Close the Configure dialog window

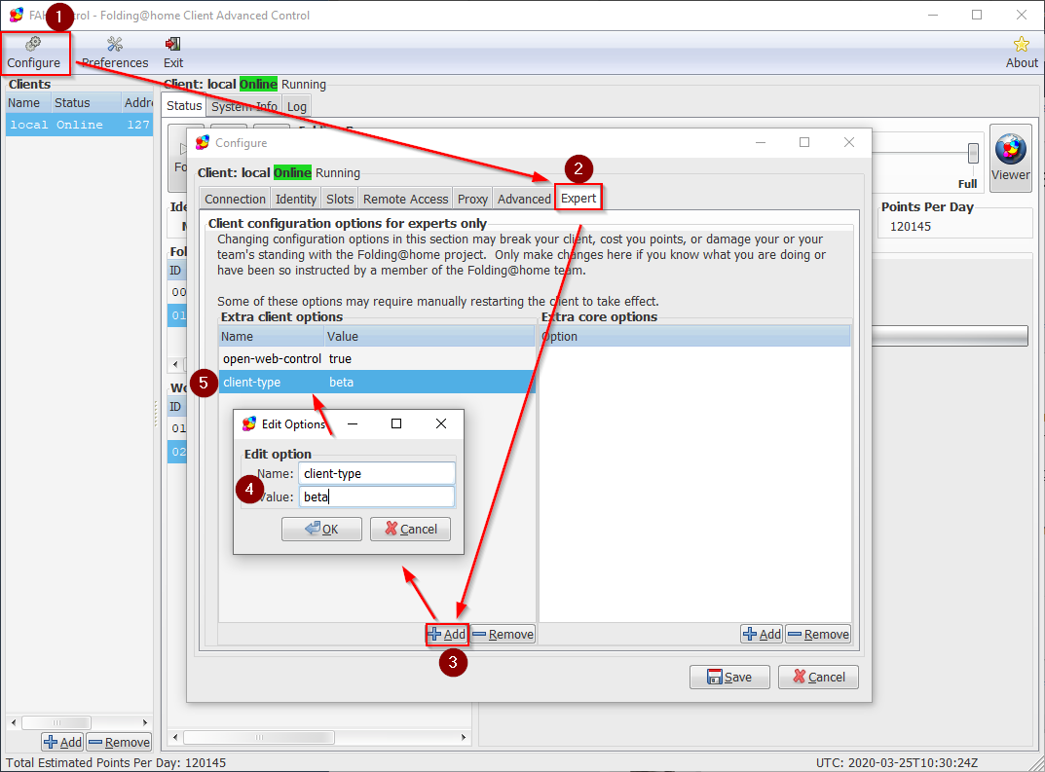click(849, 142)
